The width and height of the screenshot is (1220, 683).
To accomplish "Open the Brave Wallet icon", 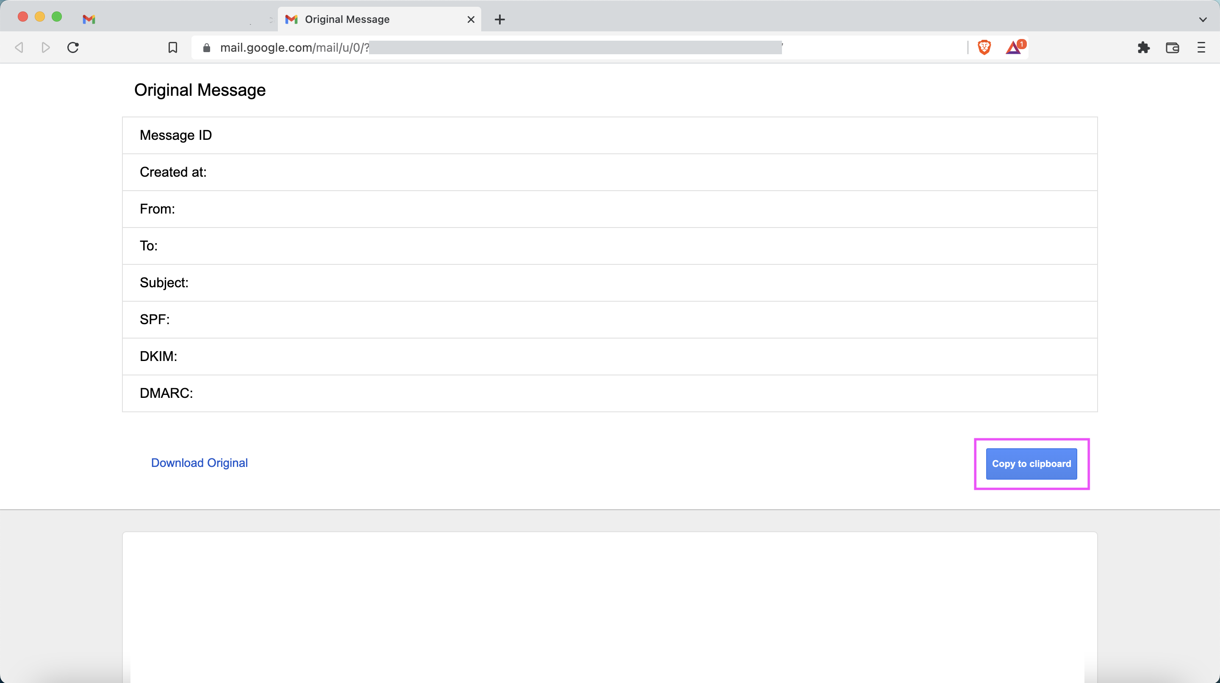I will [x=1173, y=47].
